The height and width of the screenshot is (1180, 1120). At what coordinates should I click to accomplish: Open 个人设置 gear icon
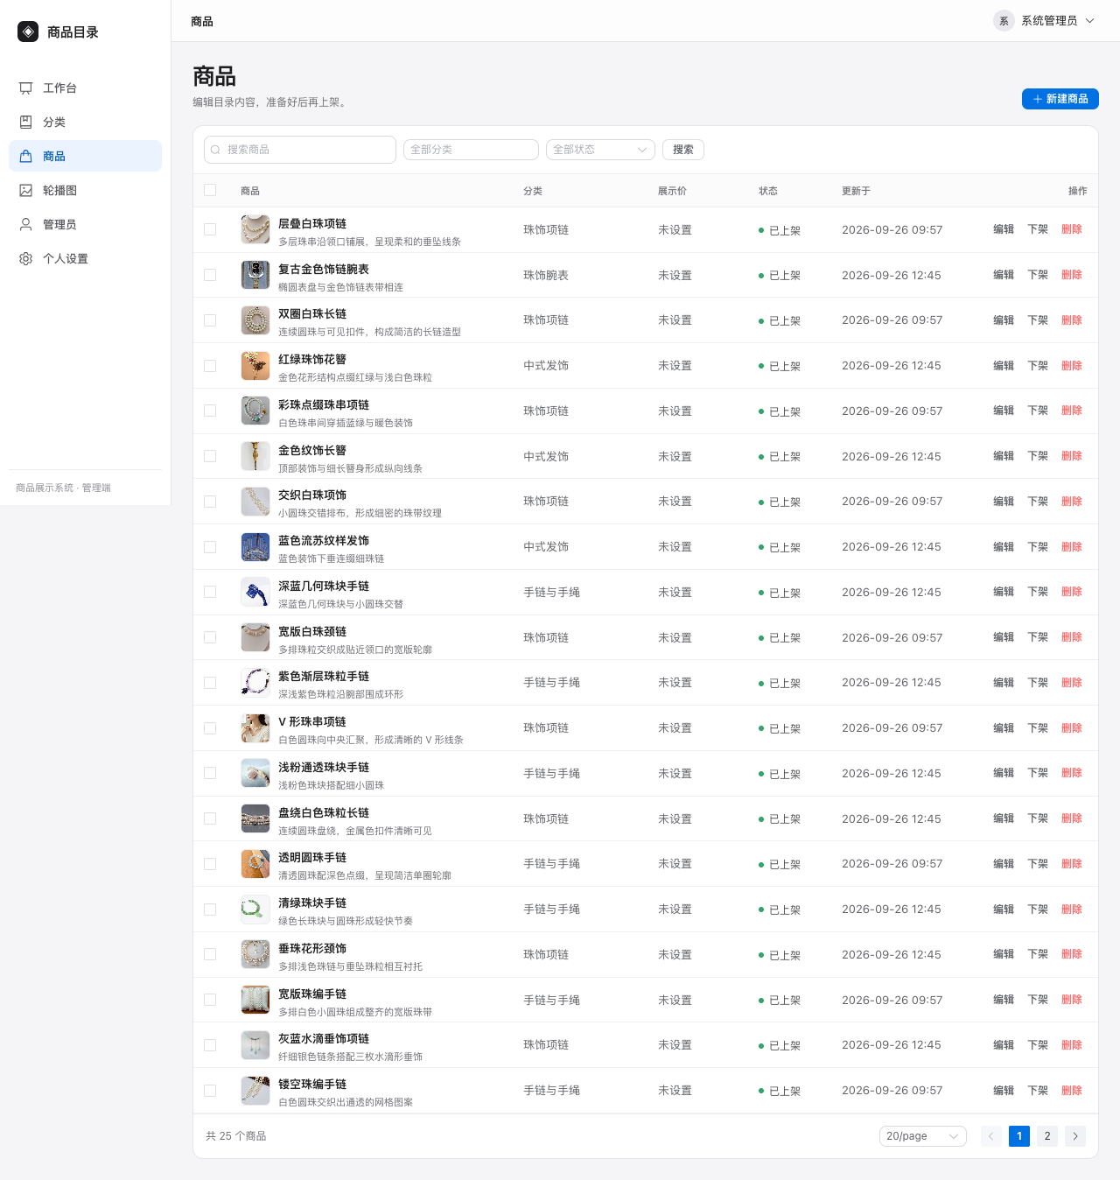(x=26, y=259)
